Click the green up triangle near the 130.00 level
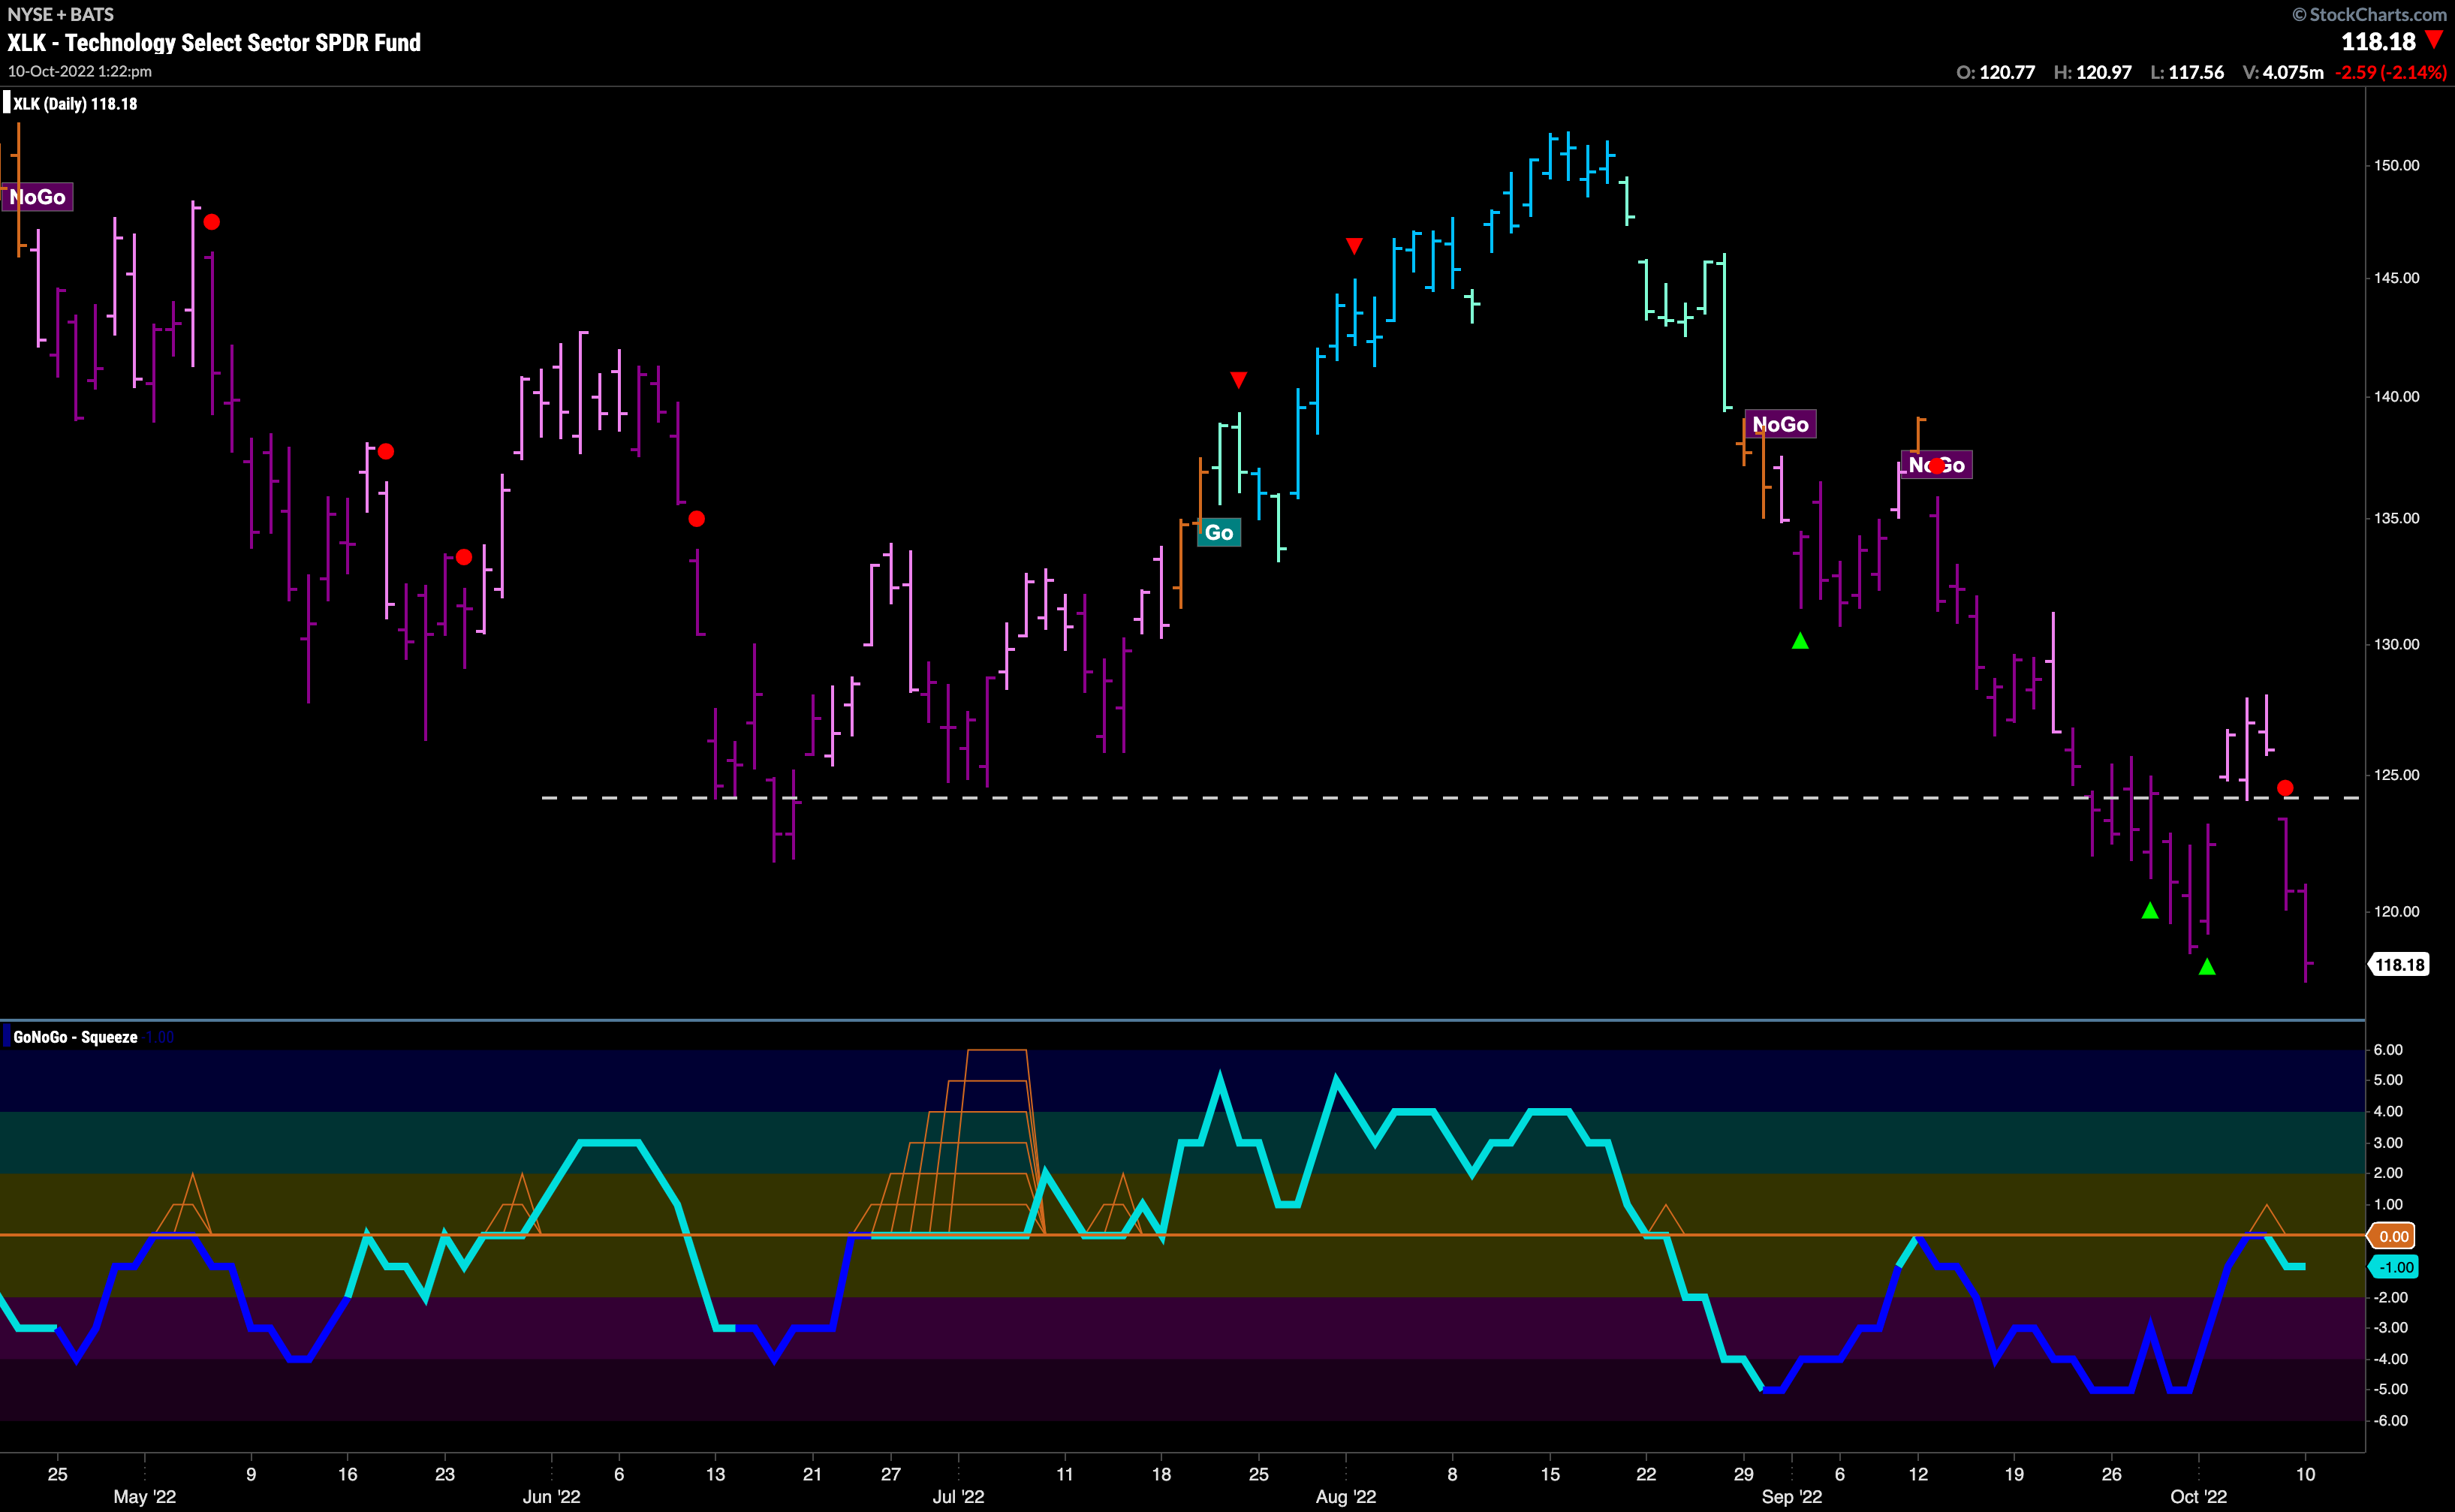The height and width of the screenshot is (1512, 2455). pos(1800,641)
